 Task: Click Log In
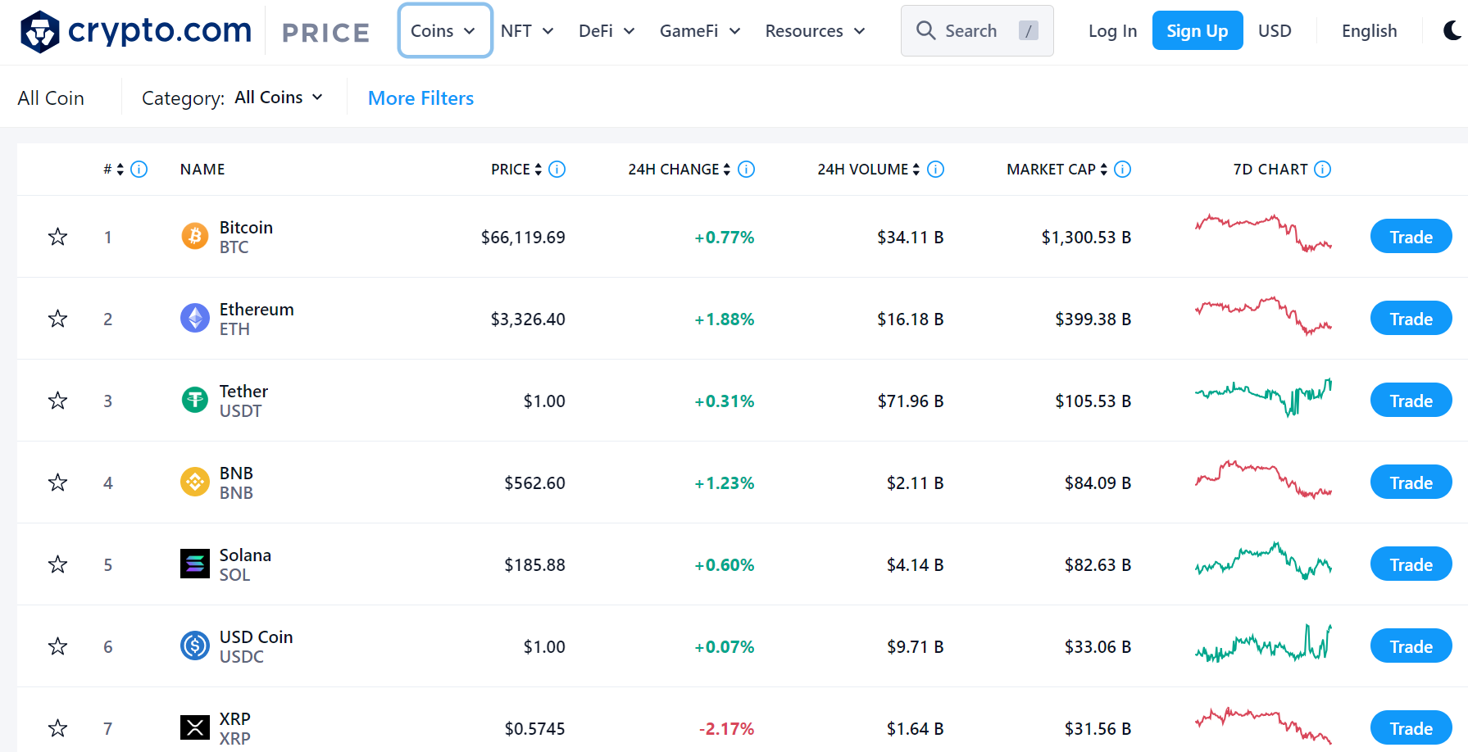click(1112, 30)
